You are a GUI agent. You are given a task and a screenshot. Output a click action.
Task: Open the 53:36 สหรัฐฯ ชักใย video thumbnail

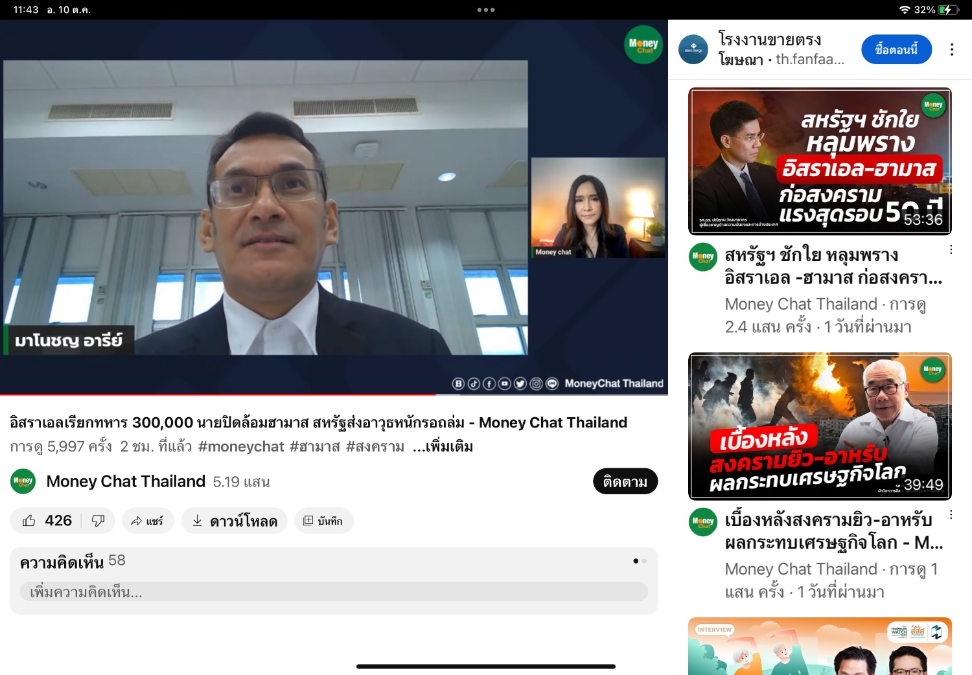point(820,161)
